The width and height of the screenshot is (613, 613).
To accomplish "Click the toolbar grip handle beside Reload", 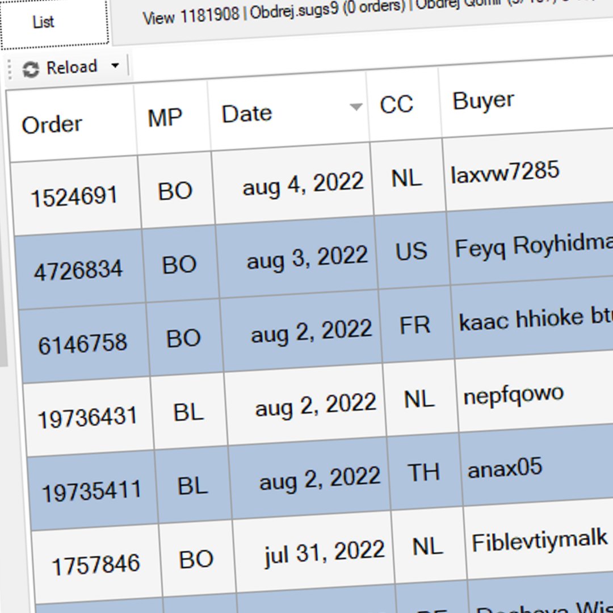I will tap(10, 70).
